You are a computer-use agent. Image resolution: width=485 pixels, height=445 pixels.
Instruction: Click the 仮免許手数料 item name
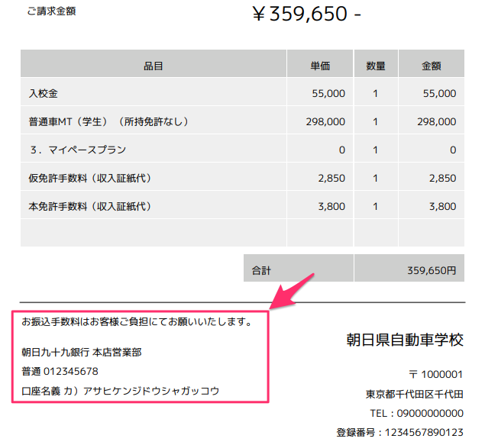[90, 178]
